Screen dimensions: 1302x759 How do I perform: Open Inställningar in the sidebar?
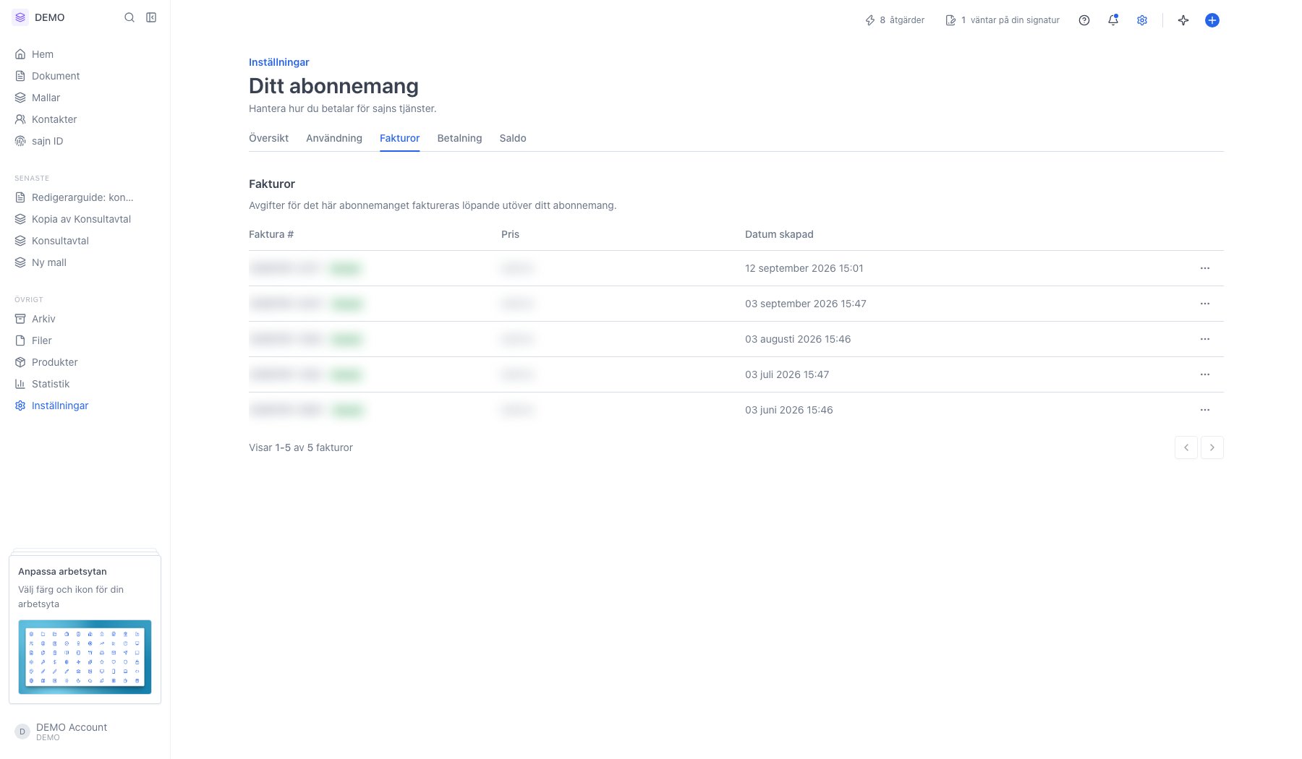tap(85, 406)
